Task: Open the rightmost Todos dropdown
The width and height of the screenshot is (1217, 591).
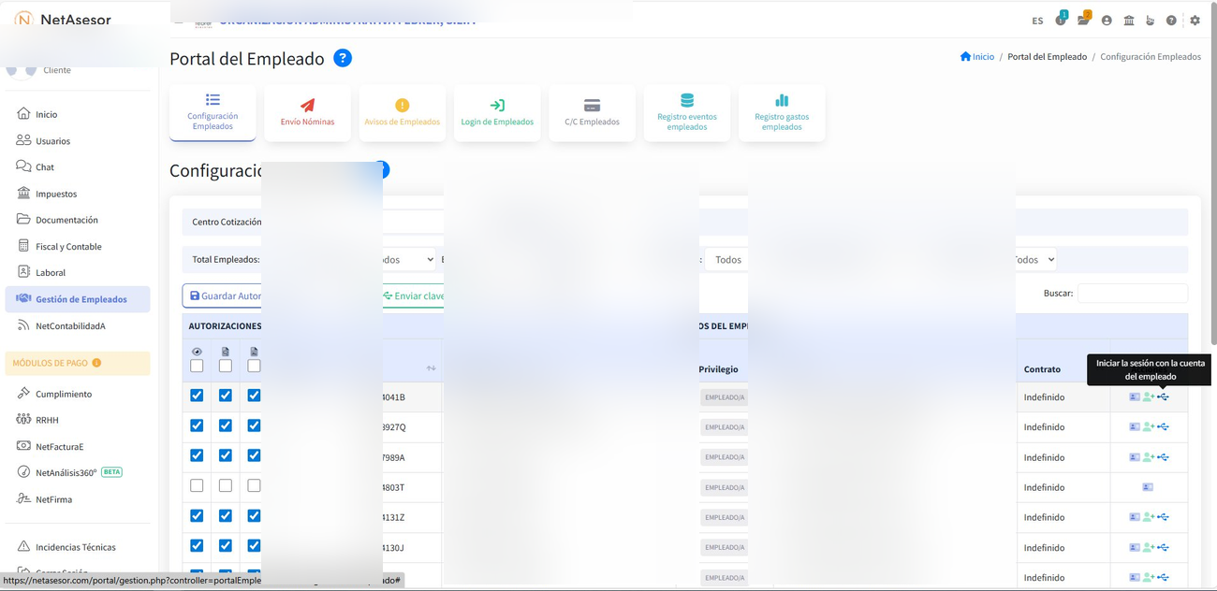Action: [x=1034, y=260]
